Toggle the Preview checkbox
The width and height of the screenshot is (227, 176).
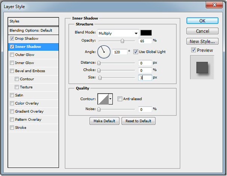click(194, 50)
